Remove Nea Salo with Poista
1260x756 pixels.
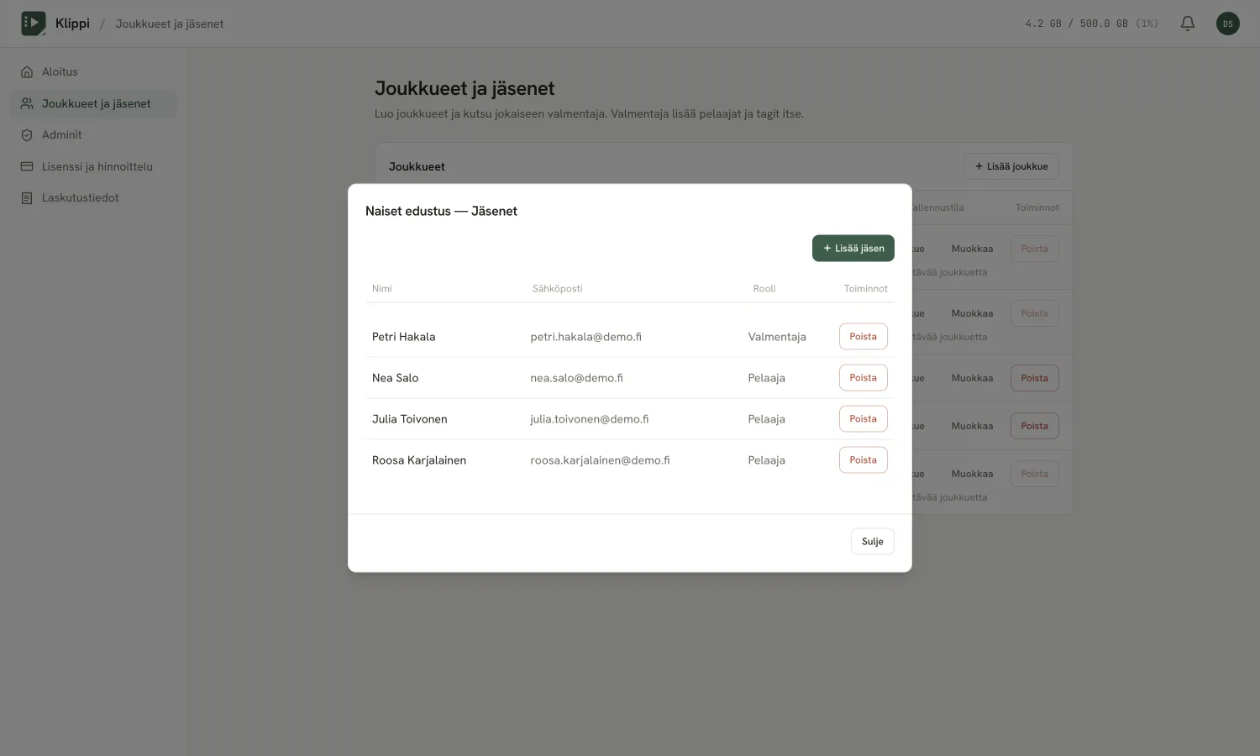click(864, 378)
